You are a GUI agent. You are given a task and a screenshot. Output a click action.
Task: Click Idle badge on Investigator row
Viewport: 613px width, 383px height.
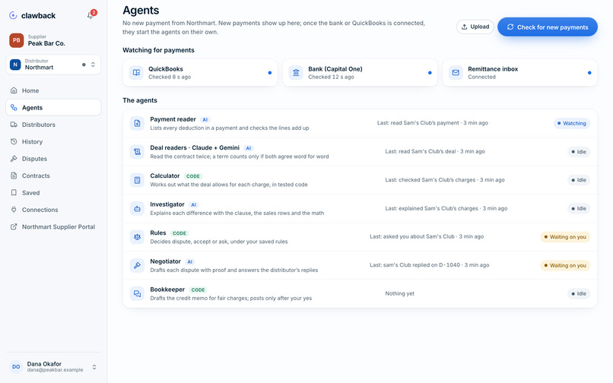coord(579,209)
